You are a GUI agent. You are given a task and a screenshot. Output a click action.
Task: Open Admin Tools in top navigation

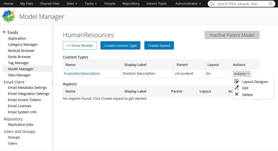tap(156, 3)
